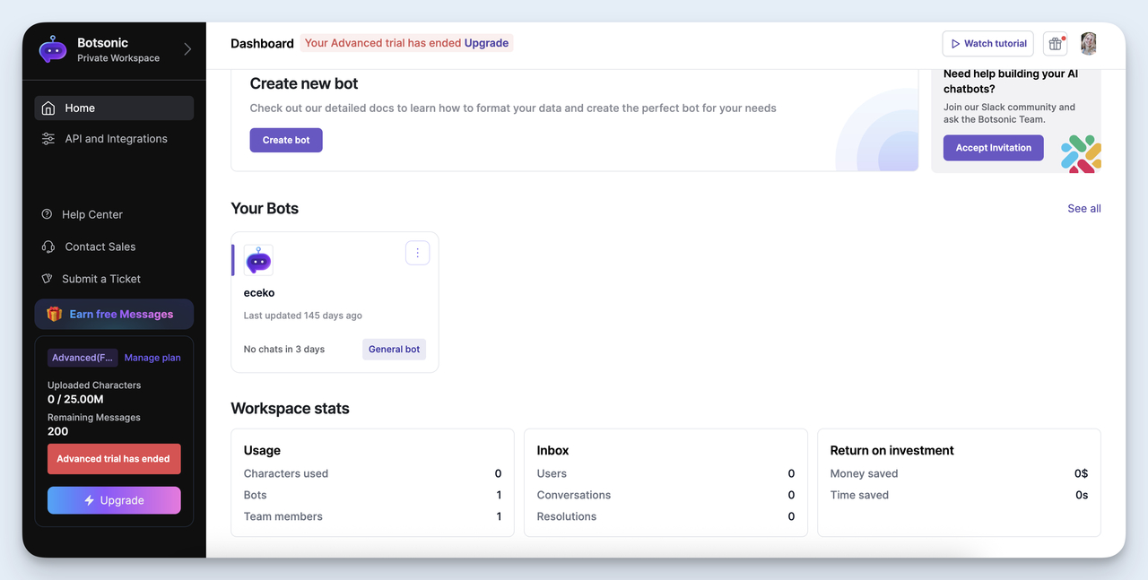Image resolution: width=1148 pixels, height=580 pixels.
Task: Click the General bot tag
Action: coord(394,349)
